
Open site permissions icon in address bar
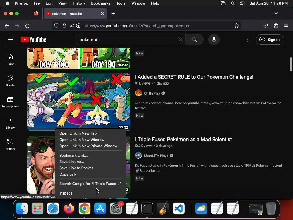tap(72, 25)
